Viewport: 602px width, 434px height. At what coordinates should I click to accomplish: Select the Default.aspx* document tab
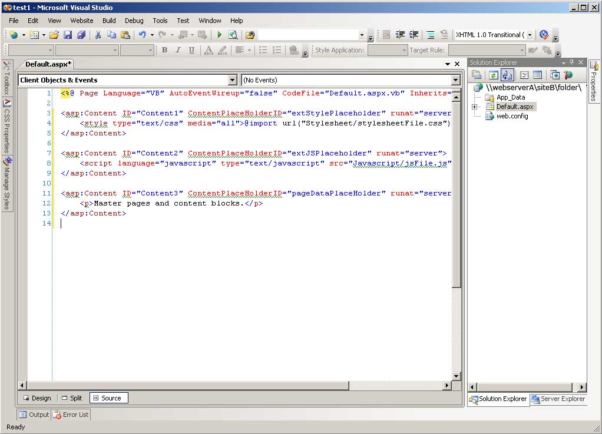point(48,64)
